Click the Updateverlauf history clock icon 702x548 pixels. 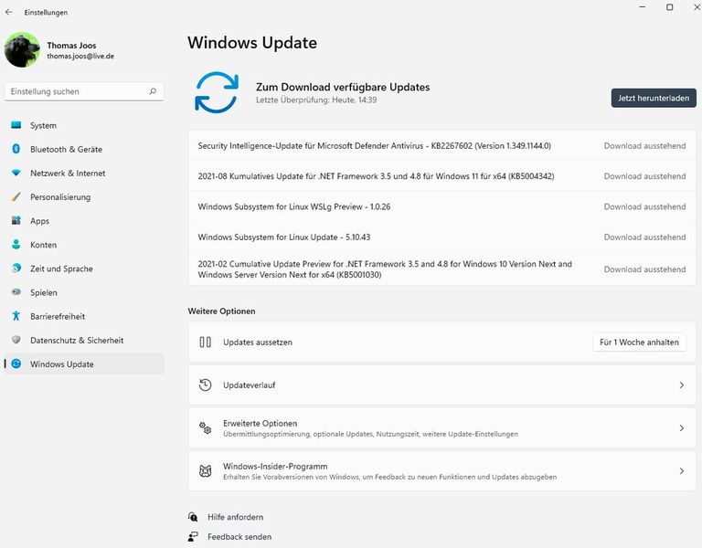[205, 385]
